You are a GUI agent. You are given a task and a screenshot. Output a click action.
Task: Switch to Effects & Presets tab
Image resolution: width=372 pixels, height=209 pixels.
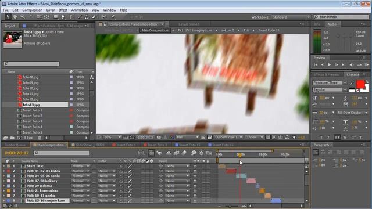pyautogui.click(x=326, y=75)
